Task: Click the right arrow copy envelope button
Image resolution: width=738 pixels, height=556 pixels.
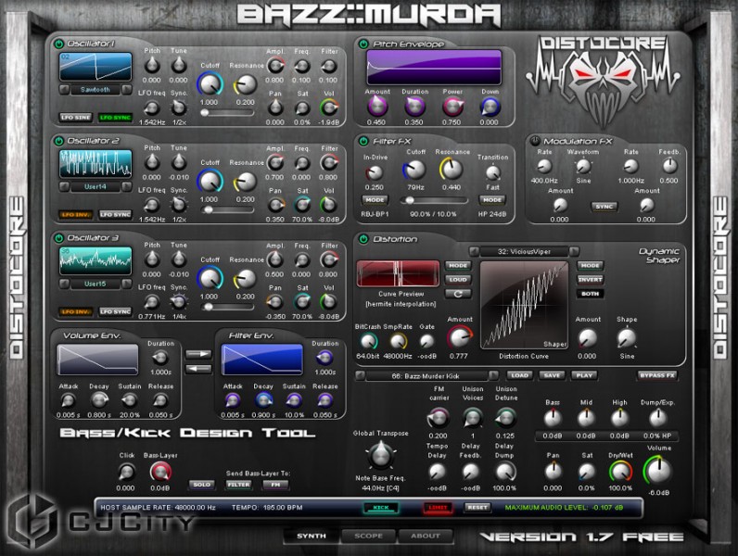Action: point(198,354)
